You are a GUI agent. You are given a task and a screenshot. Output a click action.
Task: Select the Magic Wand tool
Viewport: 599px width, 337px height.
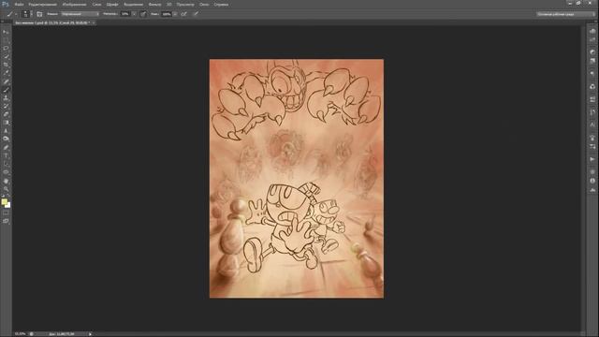point(6,56)
